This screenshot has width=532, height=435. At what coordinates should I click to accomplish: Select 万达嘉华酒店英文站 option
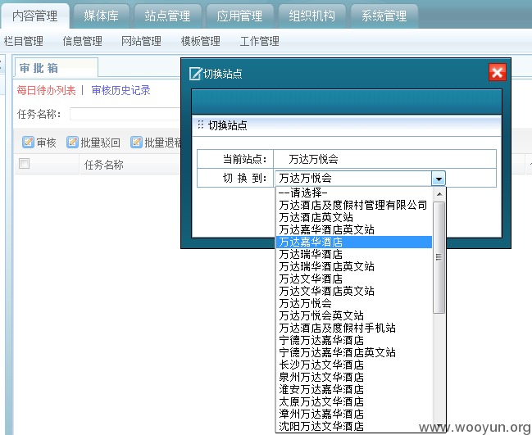[x=354, y=229]
